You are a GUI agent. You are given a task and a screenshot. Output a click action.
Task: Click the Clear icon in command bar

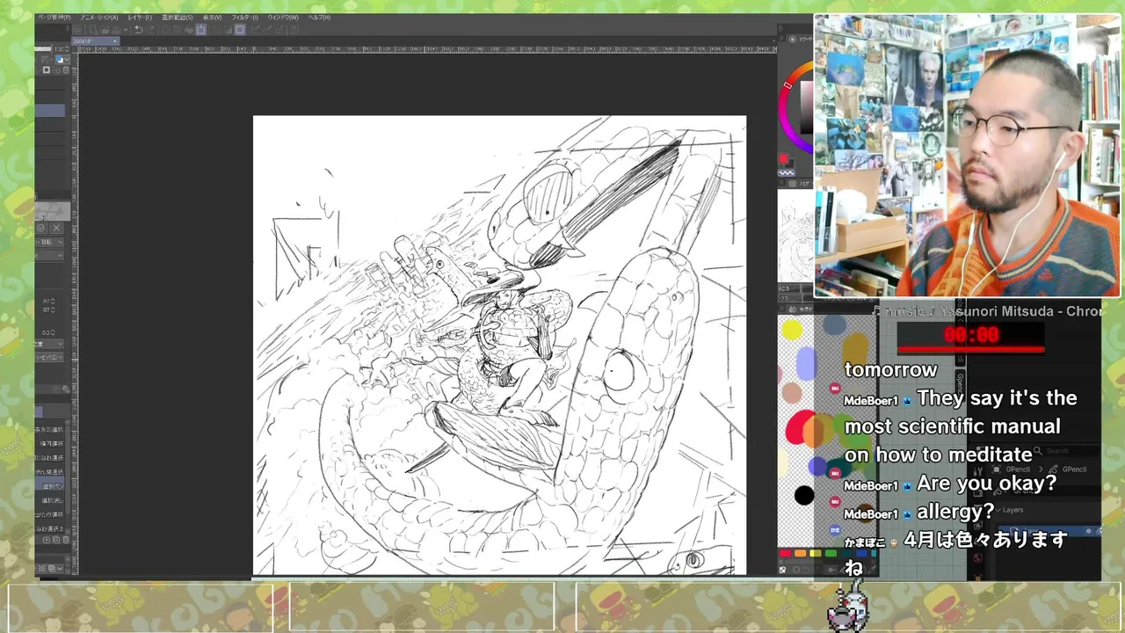point(166,30)
